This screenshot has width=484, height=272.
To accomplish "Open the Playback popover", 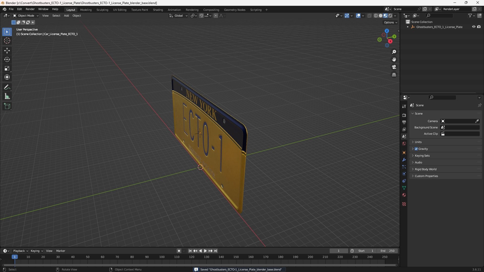I will pos(20,251).
